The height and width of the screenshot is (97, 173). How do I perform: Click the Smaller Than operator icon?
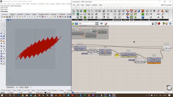click(x=108, y=14)
